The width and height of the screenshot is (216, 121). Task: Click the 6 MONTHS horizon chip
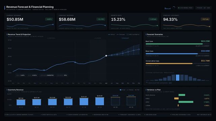click(x=47, y=75)
